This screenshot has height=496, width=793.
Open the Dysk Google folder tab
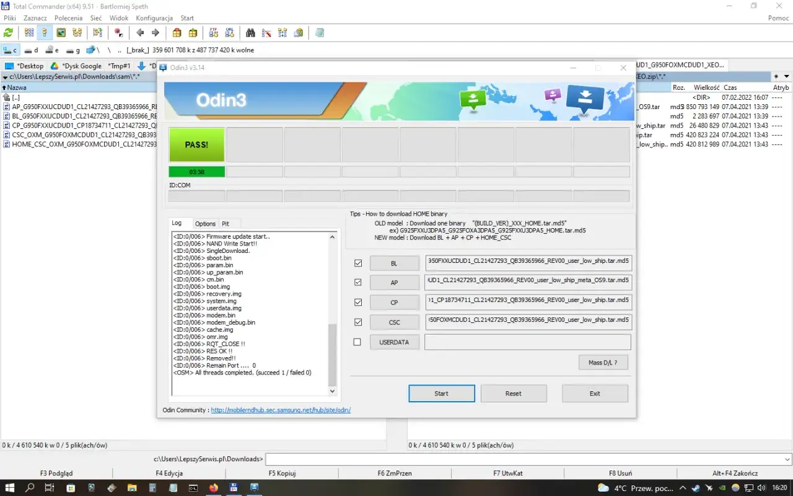point(76,66)
